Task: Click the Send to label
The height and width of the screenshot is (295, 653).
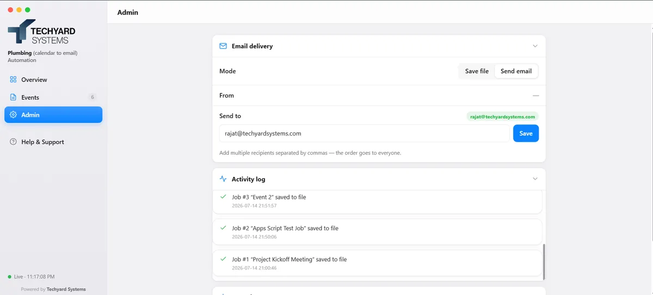Action: click(230, 116)
